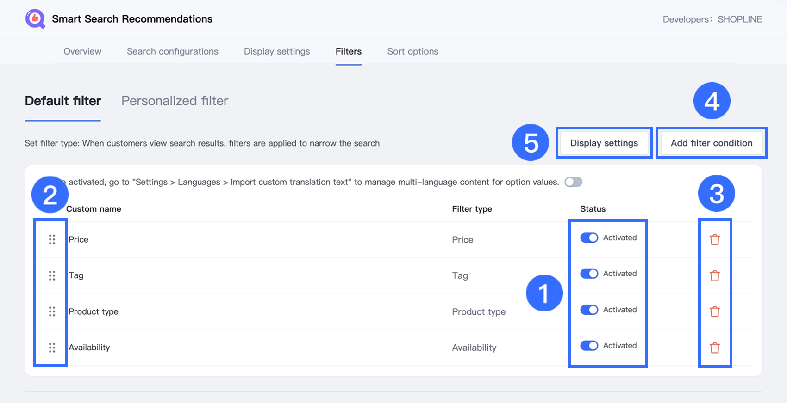Click the Add filter condition button

coord(711,143)
